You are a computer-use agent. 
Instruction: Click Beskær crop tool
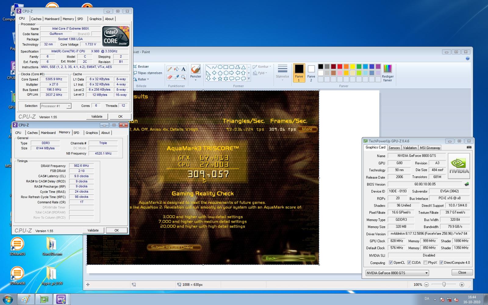[x=141, y=66]
